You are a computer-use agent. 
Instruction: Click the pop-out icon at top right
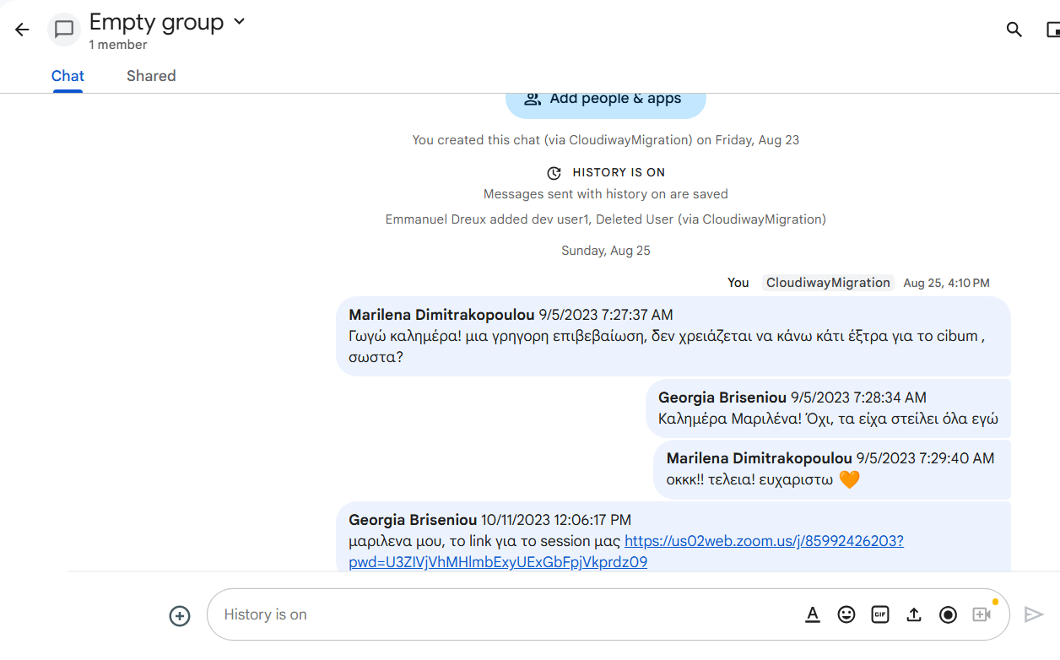[1052, 30]
